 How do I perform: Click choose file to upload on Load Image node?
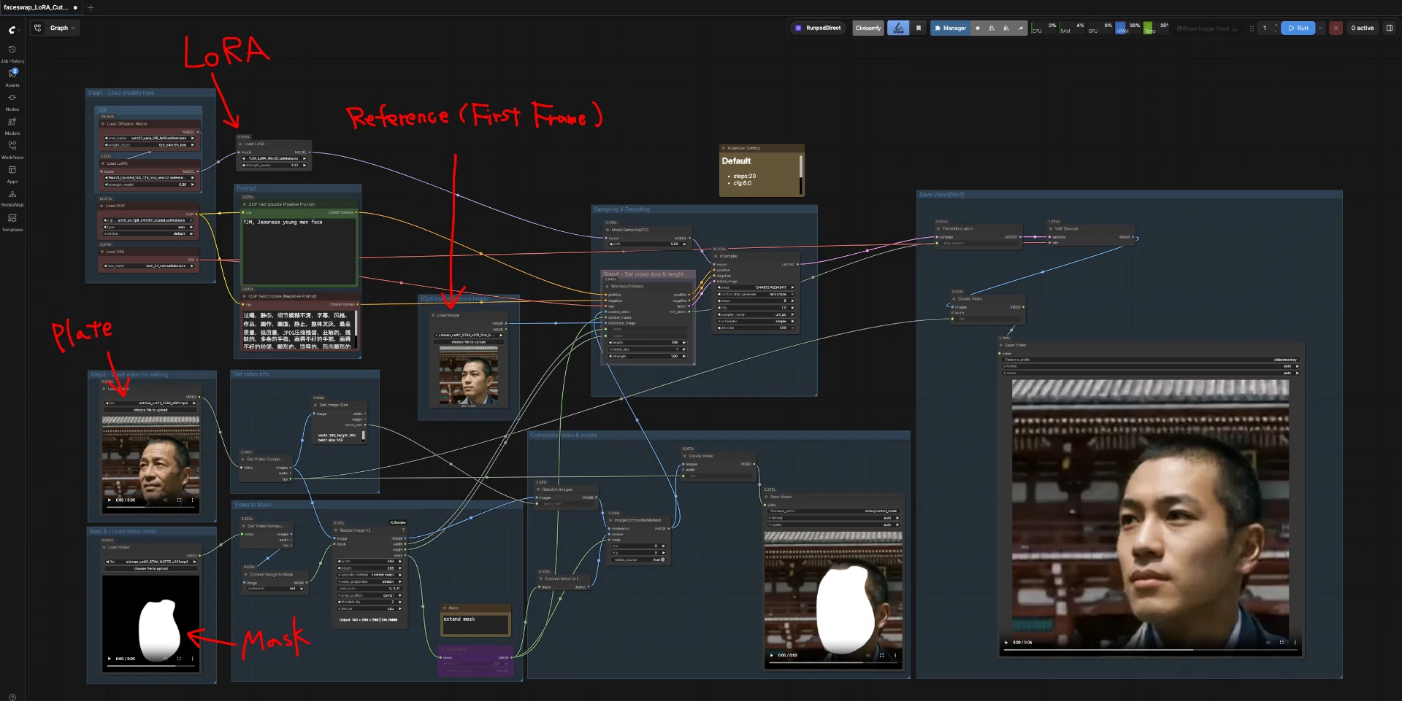click(x=469, y=342)
